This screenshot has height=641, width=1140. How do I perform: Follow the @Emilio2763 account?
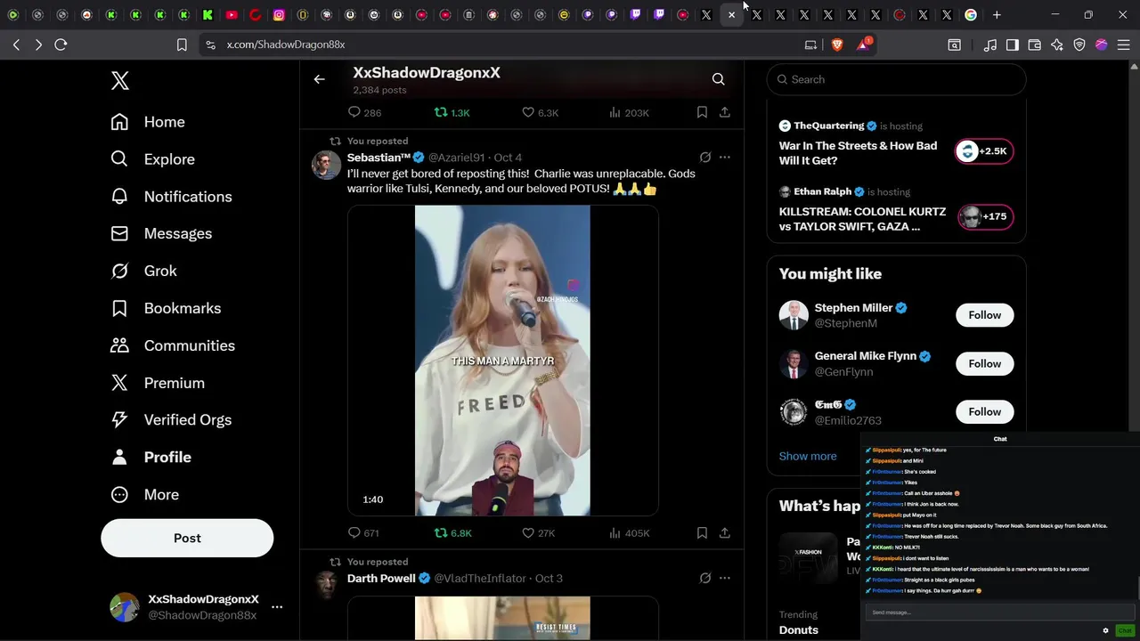[984, 411]
